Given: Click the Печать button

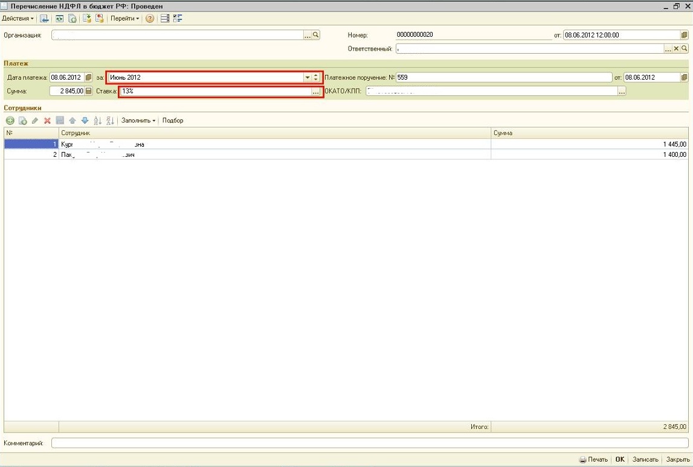Looking at the screenshot, I should click(593, 460).
